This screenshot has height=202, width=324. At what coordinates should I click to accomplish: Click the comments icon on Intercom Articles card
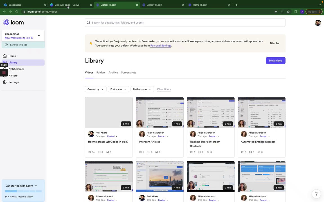click(x=148, y=152)
